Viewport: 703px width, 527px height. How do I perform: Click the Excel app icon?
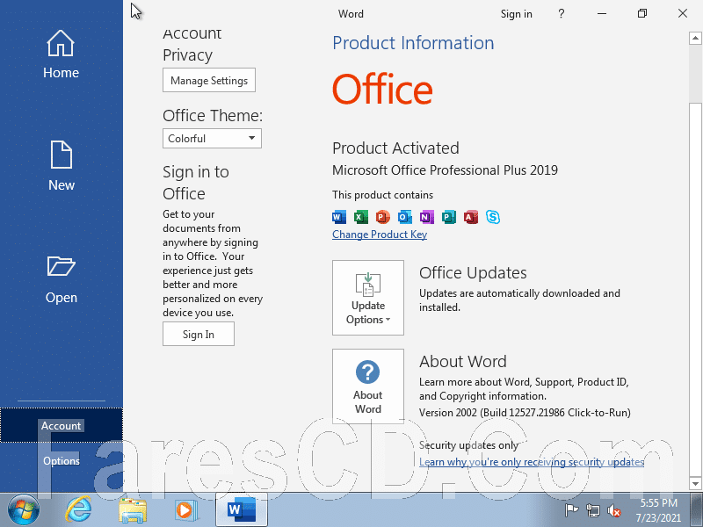point(360,217)
